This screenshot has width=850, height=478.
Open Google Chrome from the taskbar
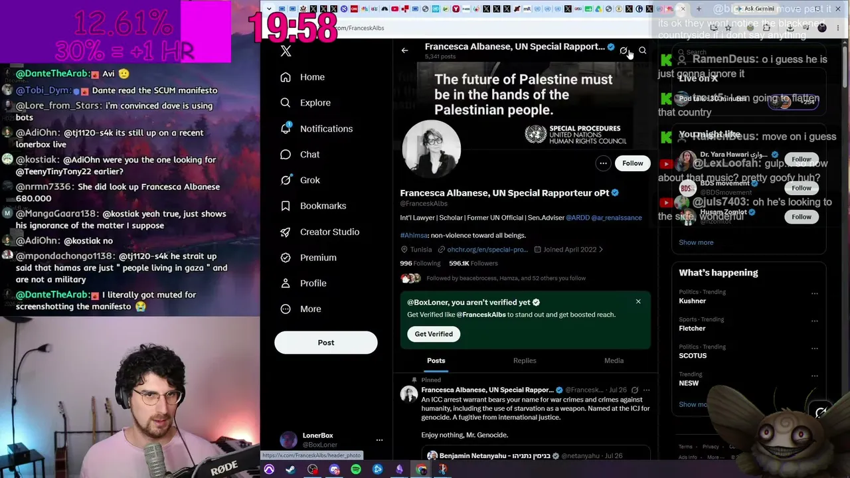click(x=421, y=469)
